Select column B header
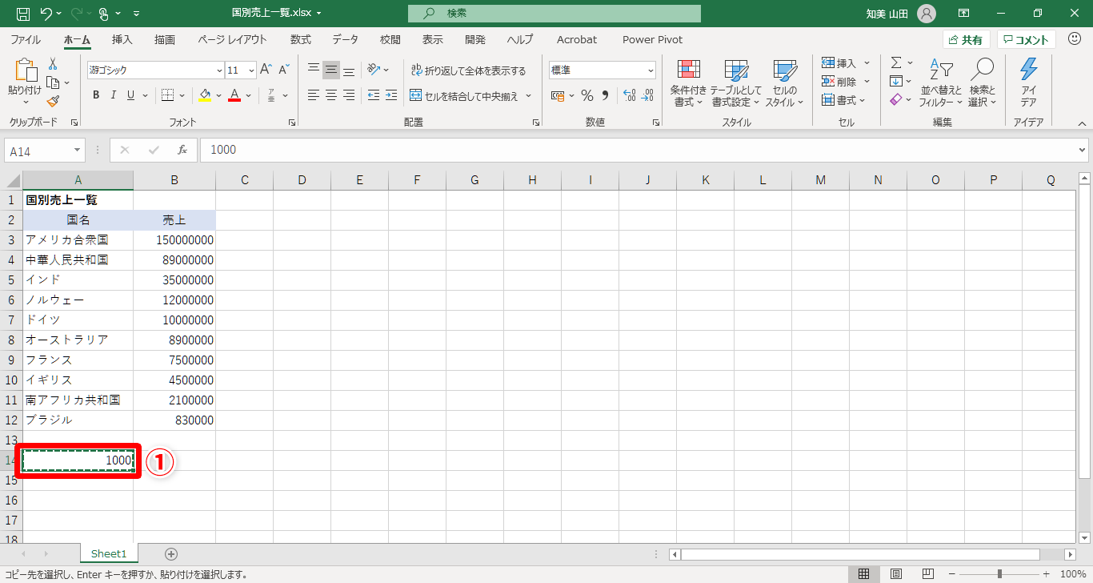Image resolution: width=1093 pixels, height=583 pixels. (174, 180)
